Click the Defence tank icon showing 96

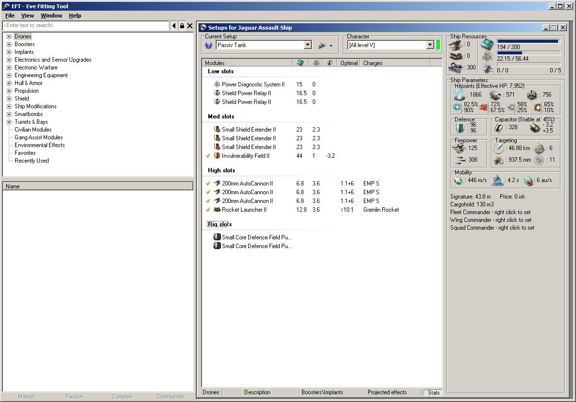(x=459, y=127)
